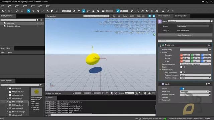Image resolution: width=214 pixels, height=120 pixels.
Task: Click the viewport information icon
Action: pyautogui.click(x=150, y=16)
